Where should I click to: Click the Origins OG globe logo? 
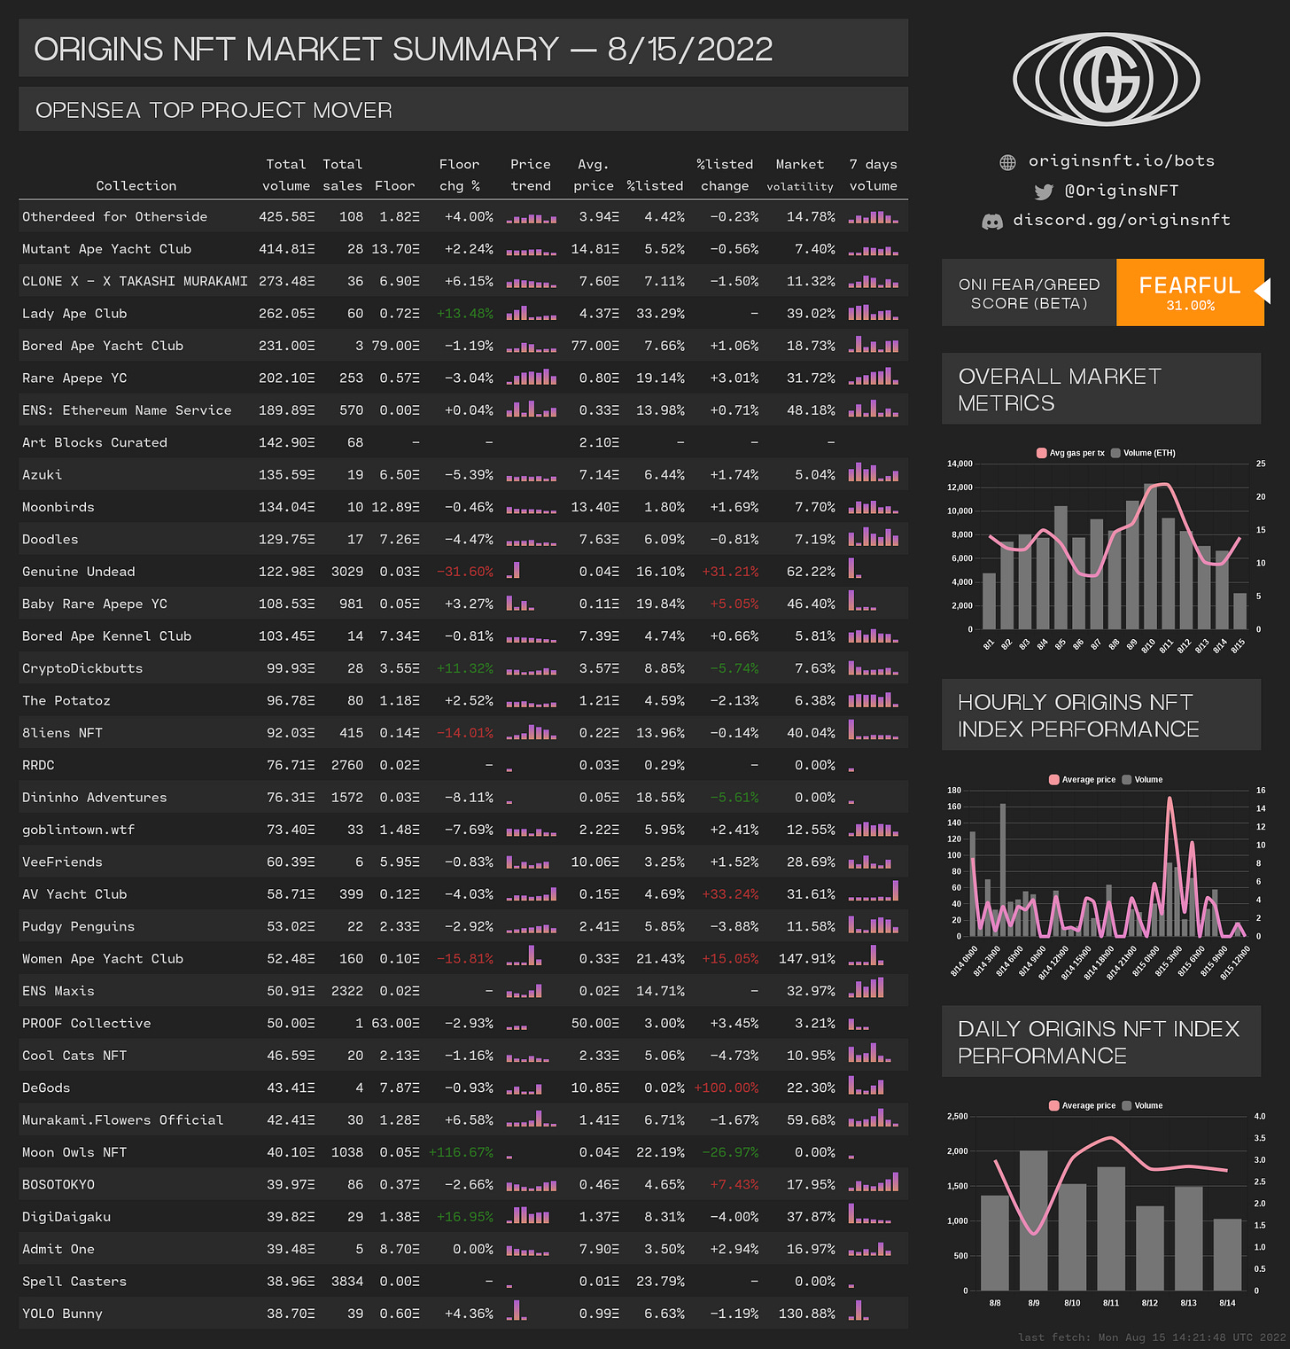click(x=1106, y=79)
